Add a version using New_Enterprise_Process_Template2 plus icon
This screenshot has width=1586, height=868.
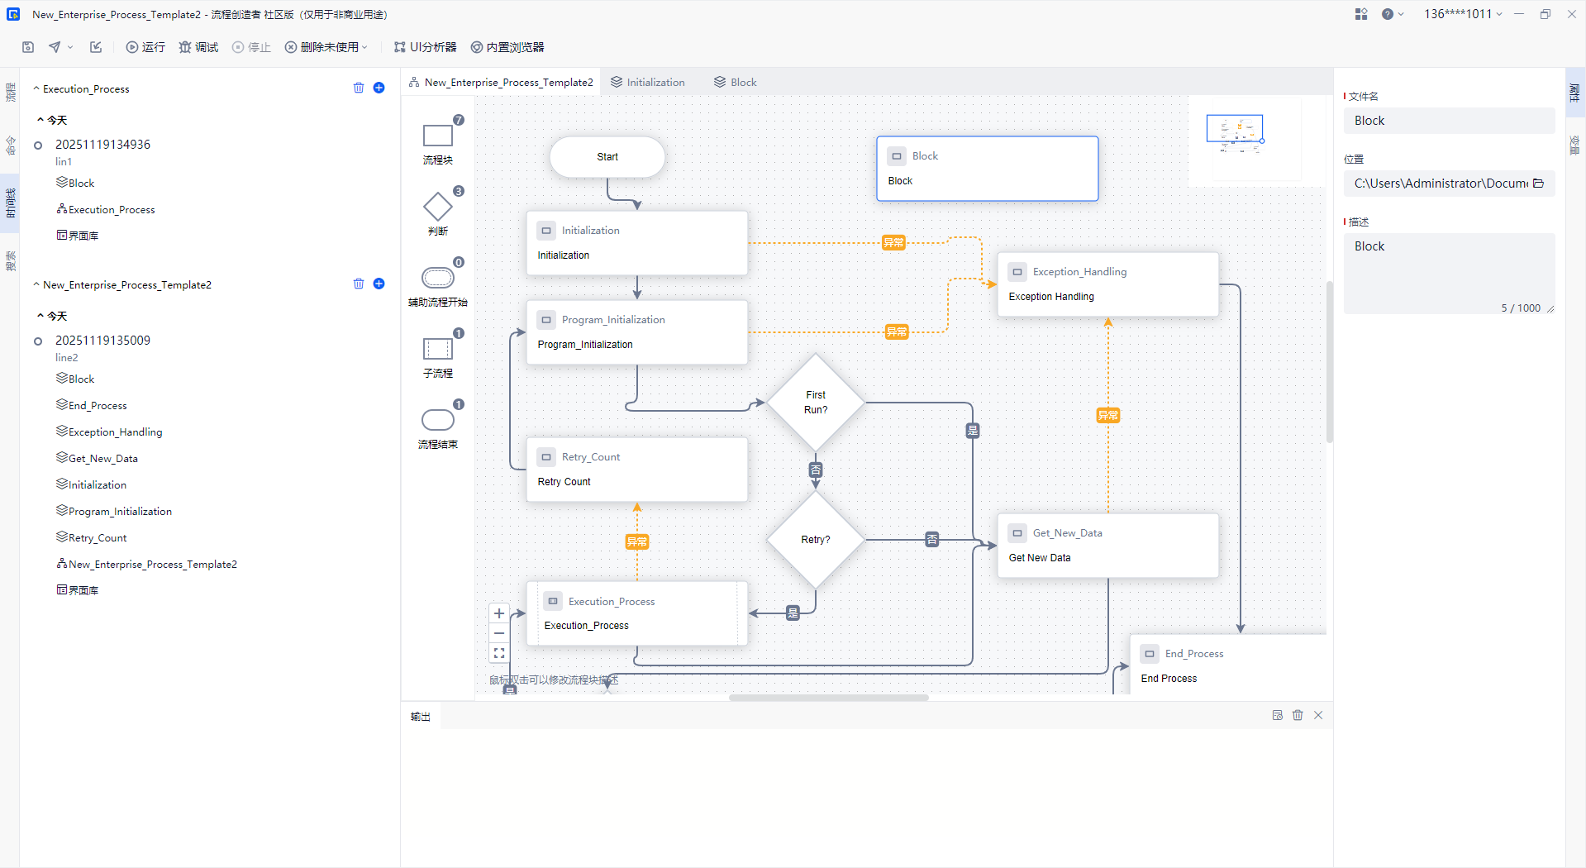[379, 284]
